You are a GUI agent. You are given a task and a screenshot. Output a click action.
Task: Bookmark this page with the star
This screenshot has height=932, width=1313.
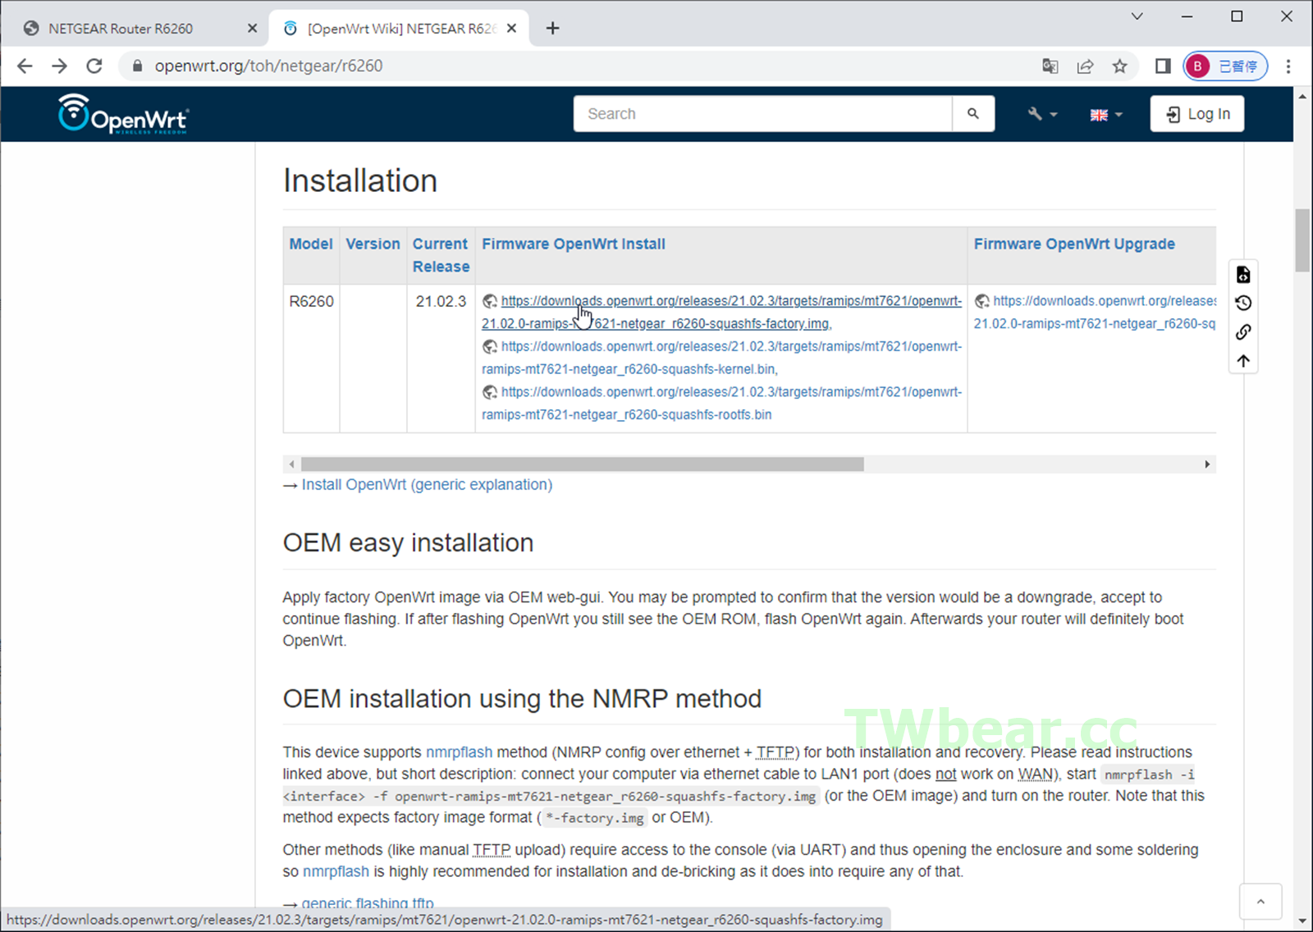tap(1119, 66)
